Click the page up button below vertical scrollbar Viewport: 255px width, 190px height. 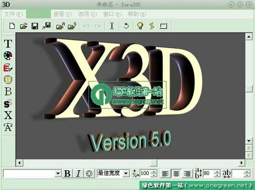point(249,148)
